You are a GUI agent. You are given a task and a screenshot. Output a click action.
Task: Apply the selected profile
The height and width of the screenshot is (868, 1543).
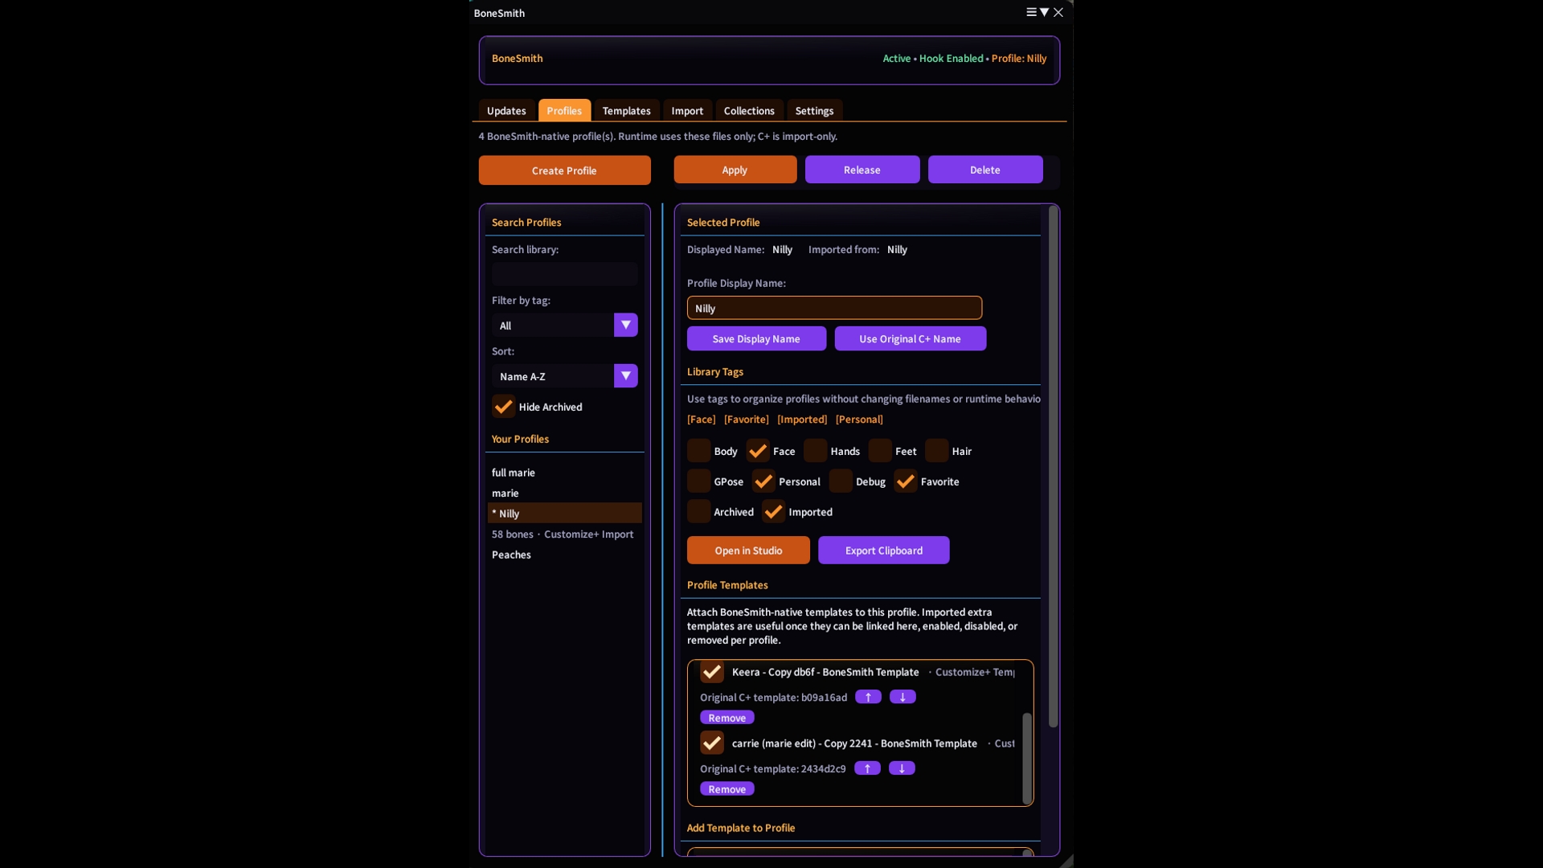pos(735,170)
